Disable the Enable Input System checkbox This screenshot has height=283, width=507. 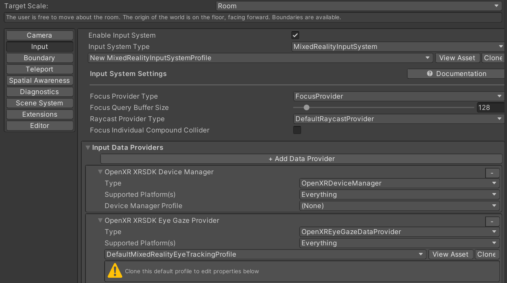tap(295, 35)
